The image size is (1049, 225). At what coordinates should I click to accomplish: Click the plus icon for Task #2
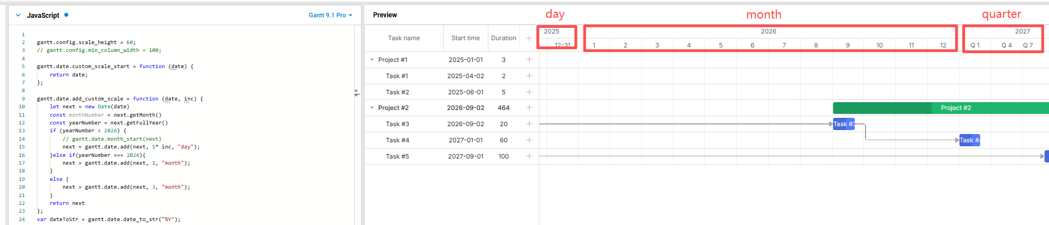tap(529, 92)
